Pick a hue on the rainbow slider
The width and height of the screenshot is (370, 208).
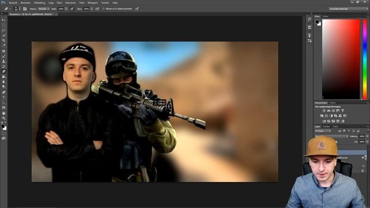click(365, 59)
